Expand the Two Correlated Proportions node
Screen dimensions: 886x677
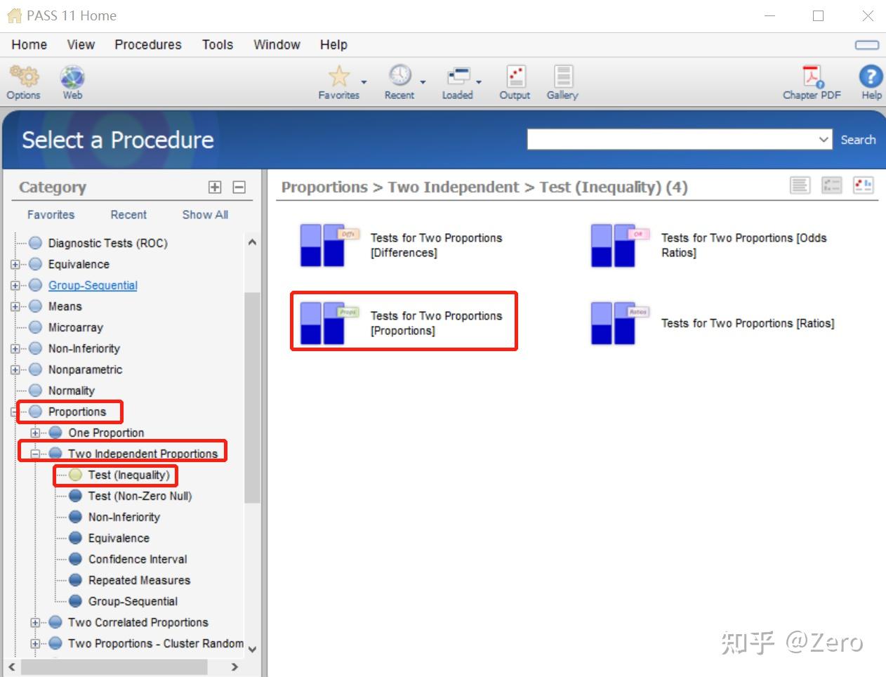point(35,623)
